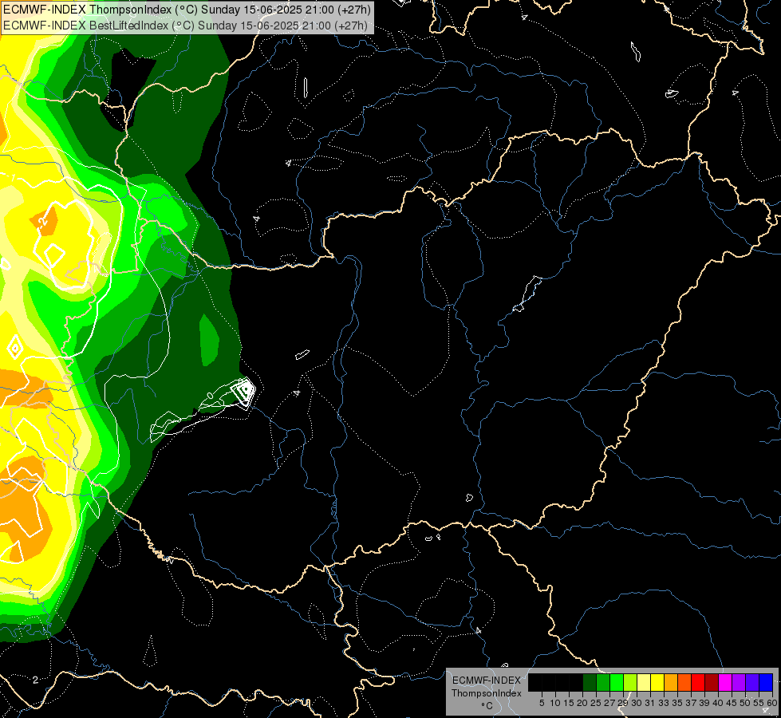Click the legend tick value 20
This screenshot has height=718, width=781.
coord(582,703)
